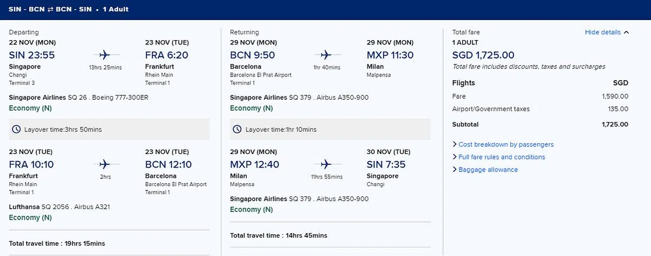Click the SIN 23:55 departure time
Screen dimensions: 651x256
click(32, 55)
